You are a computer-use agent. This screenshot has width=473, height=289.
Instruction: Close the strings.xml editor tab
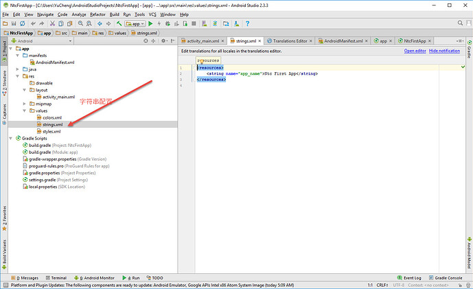tap(259, 41)
